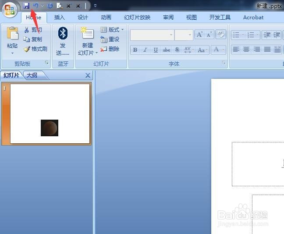Justify text alignment
284x234 pixels.
(x=267, y=49)
